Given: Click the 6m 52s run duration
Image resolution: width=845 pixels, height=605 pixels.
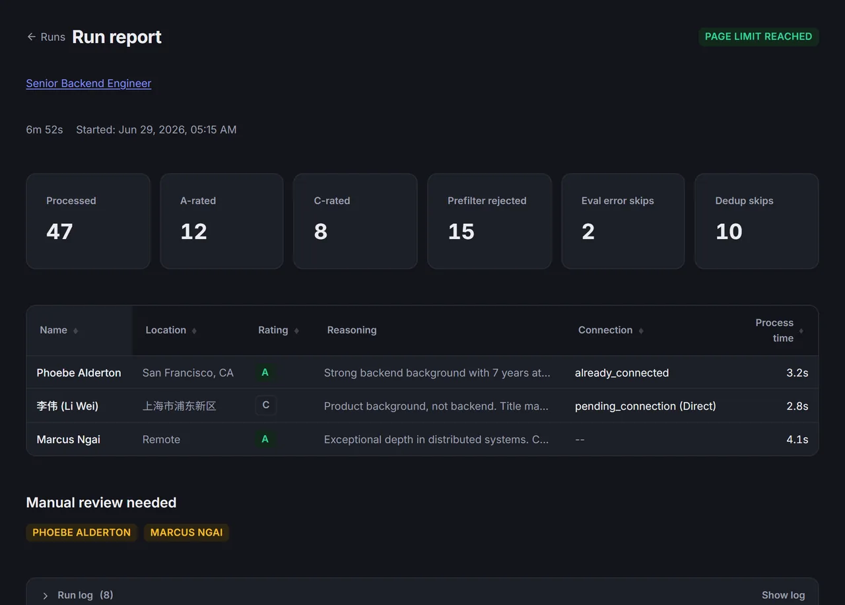Looking at the screenshot, I should [x=44, y=129].
